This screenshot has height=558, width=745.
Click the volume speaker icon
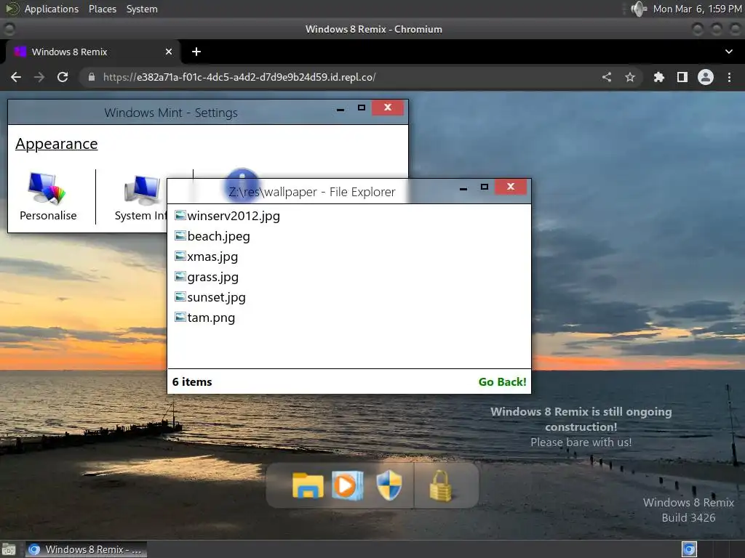pyautogui.click(x=638, y=9)
